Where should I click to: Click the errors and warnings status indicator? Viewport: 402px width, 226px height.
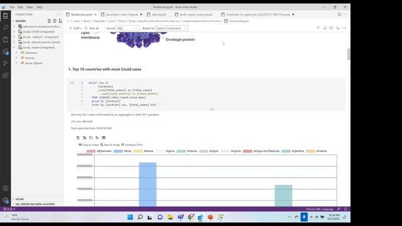9,209
